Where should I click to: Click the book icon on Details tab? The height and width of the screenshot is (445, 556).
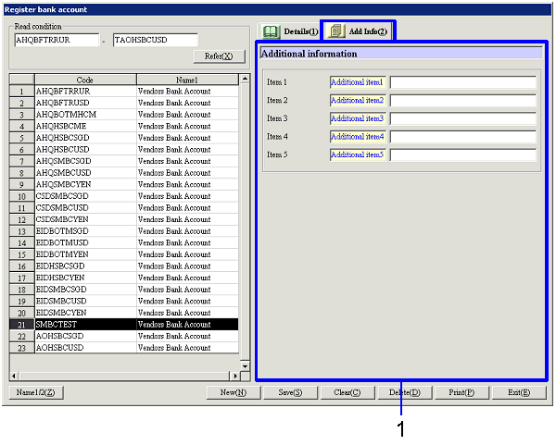coord(271,31)
